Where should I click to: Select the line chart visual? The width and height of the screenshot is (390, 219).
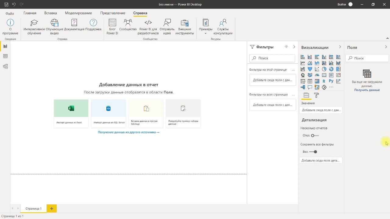tap(303, 63)
